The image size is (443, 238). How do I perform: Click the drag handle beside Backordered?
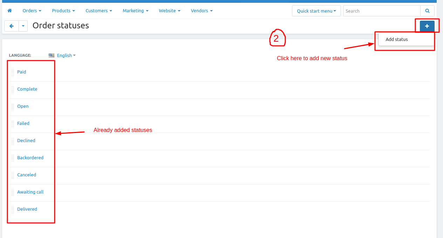13,158
